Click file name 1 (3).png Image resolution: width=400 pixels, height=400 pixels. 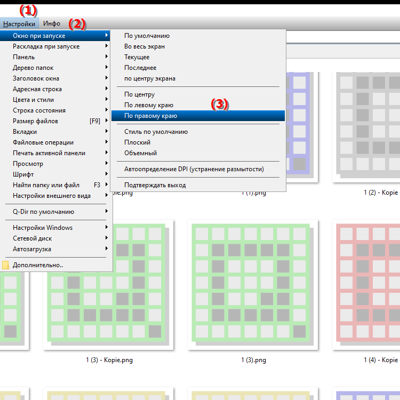tap(253, 360)
